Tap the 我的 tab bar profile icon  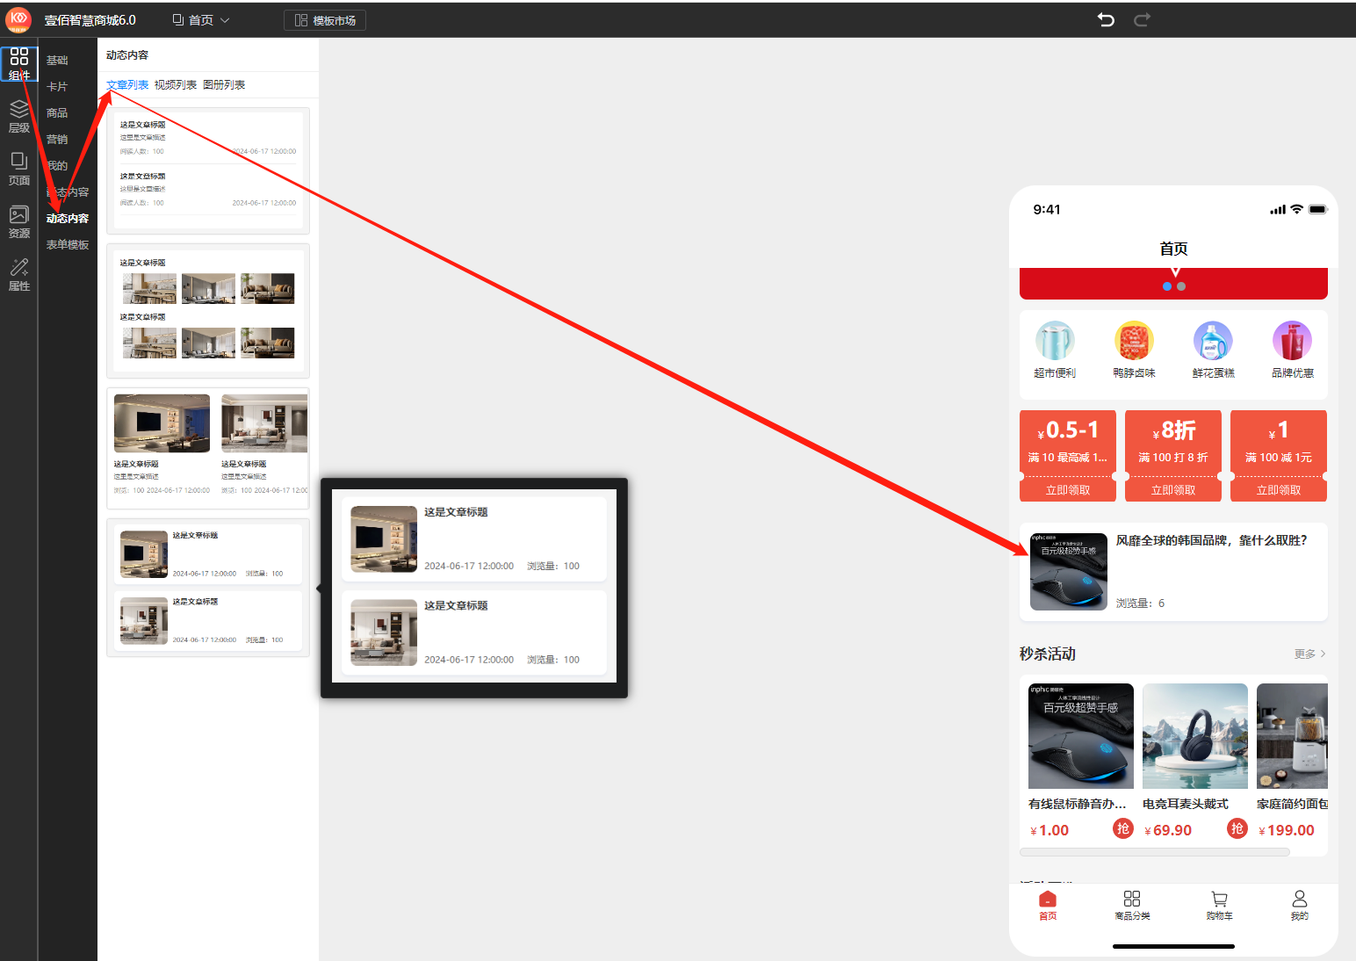[x=1300, y=906]
